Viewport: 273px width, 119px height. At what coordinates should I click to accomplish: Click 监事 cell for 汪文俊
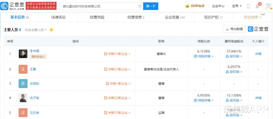point(161,113)
